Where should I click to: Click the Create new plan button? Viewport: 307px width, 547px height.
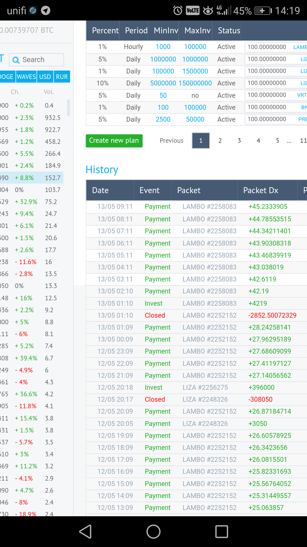pos(114,141)
